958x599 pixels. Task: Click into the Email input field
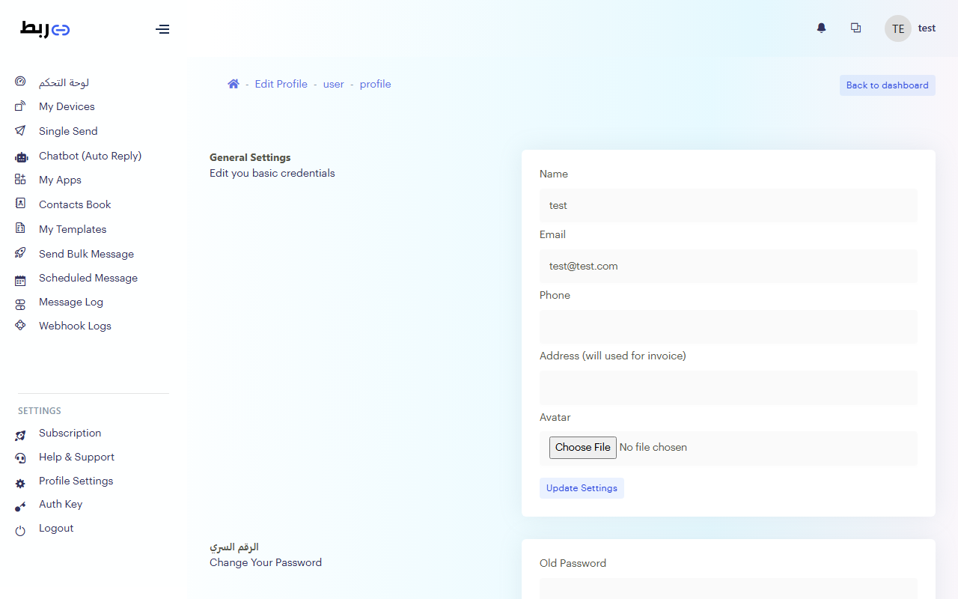[727, 266]
